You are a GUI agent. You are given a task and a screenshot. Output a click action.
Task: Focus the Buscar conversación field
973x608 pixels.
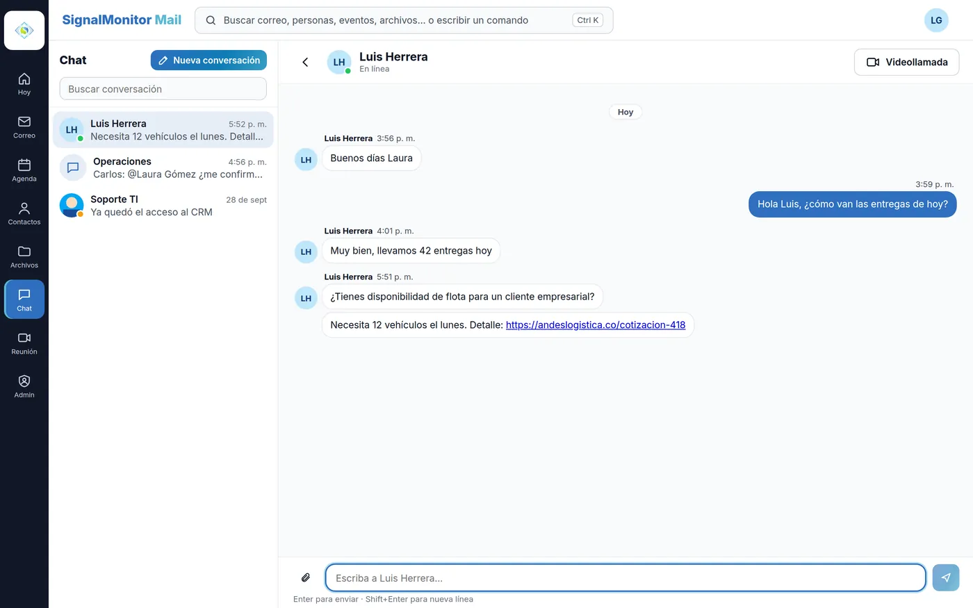coord(163,89)
